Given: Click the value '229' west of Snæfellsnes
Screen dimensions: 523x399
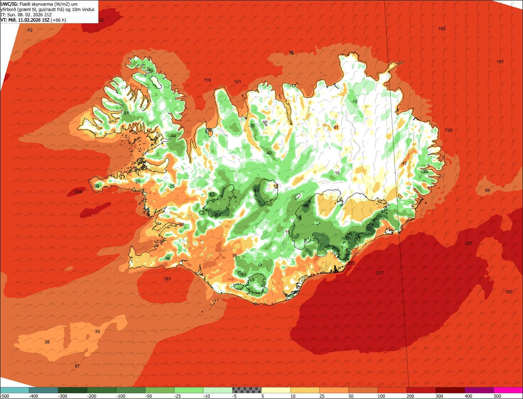Looking at the screenshot, I should click(x=78, y=192).
